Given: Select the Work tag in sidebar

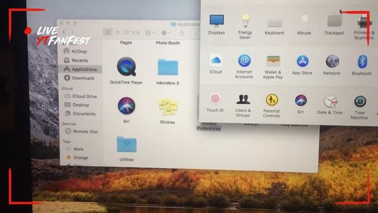Looking at the screenshot, I should (x=75, y=149).
